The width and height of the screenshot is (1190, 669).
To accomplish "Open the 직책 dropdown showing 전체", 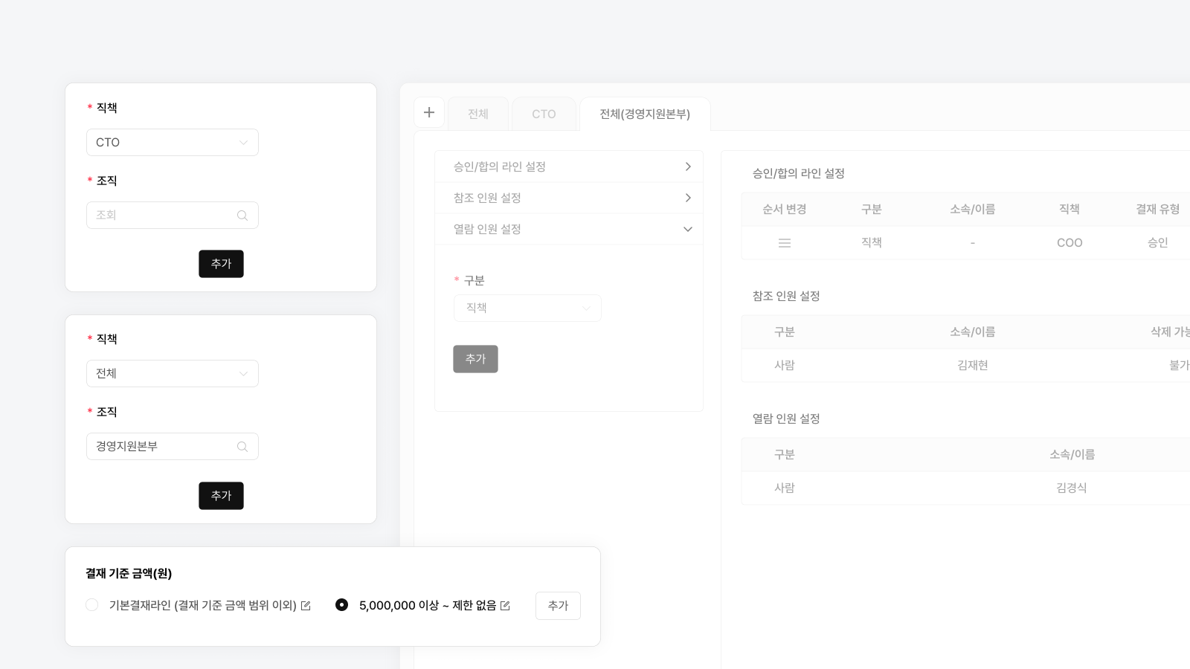I will pos(173,374).
